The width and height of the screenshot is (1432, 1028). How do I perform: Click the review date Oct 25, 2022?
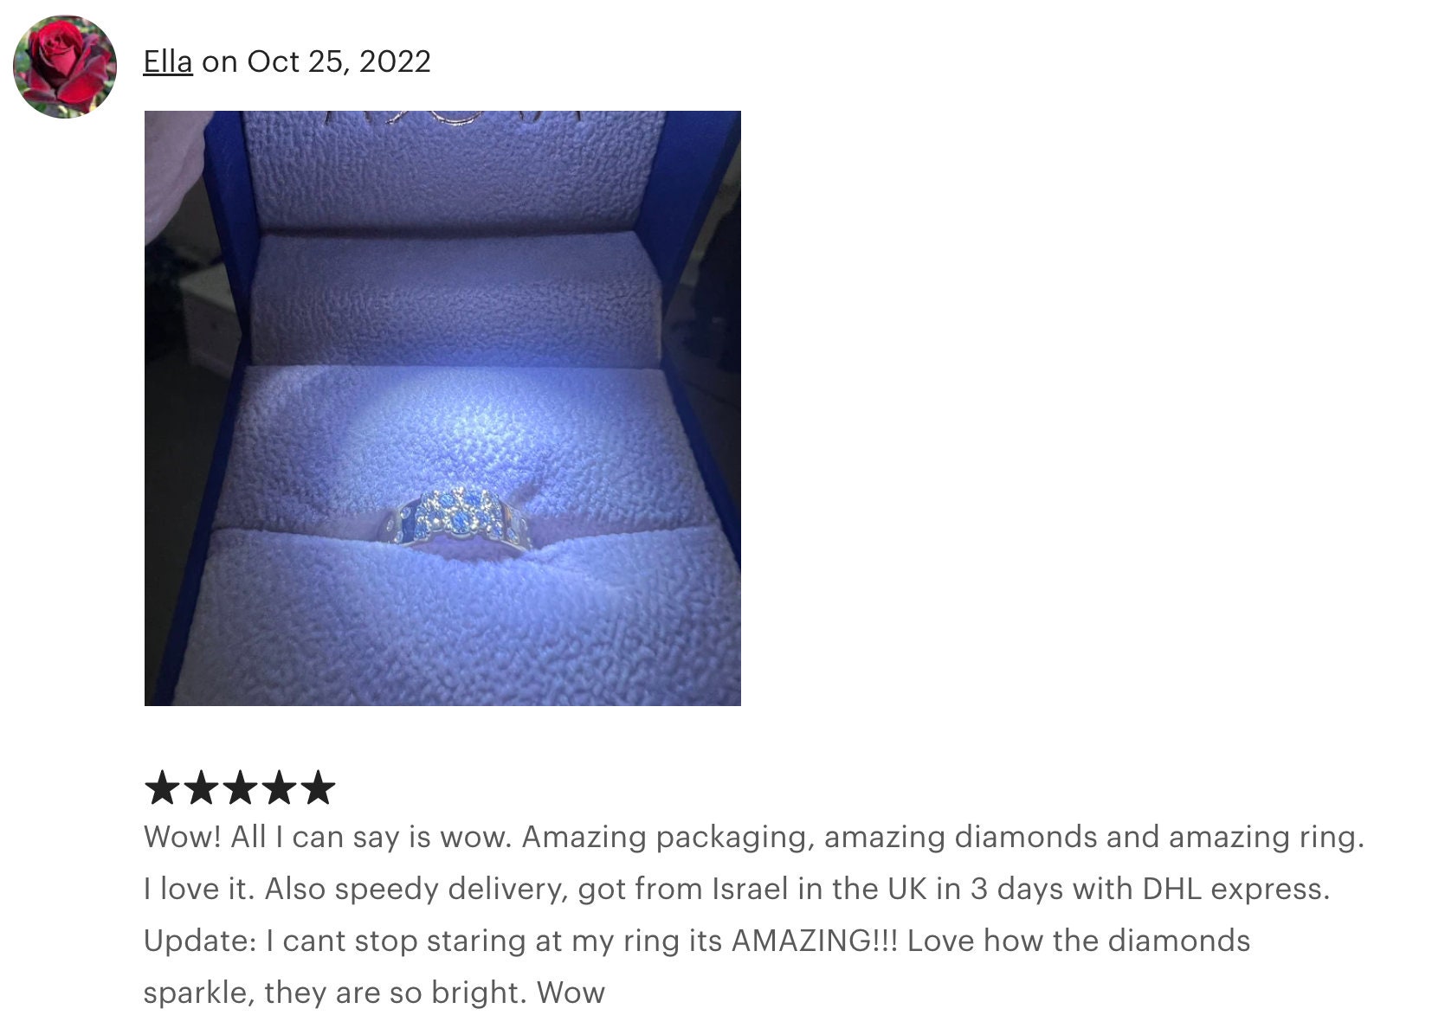339,61
